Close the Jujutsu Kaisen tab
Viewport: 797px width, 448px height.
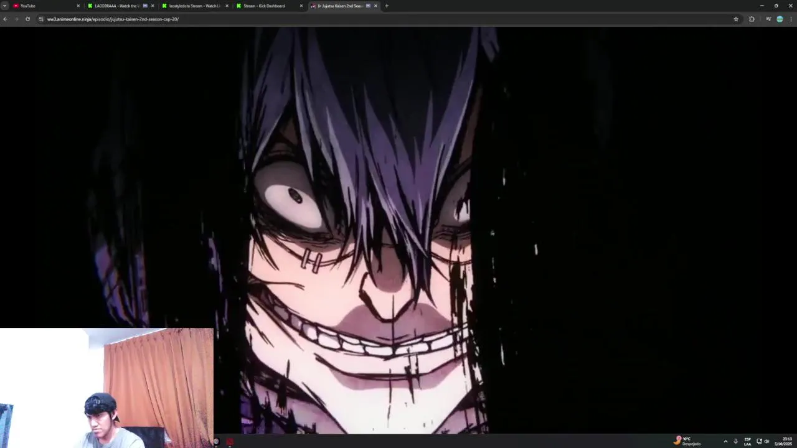[x=375, y=6]
